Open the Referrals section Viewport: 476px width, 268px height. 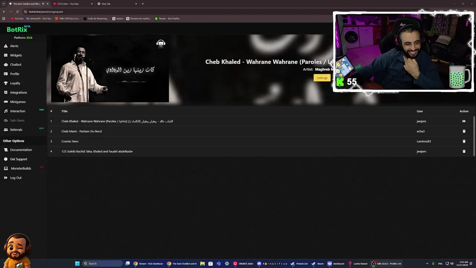tap(13, 130)
